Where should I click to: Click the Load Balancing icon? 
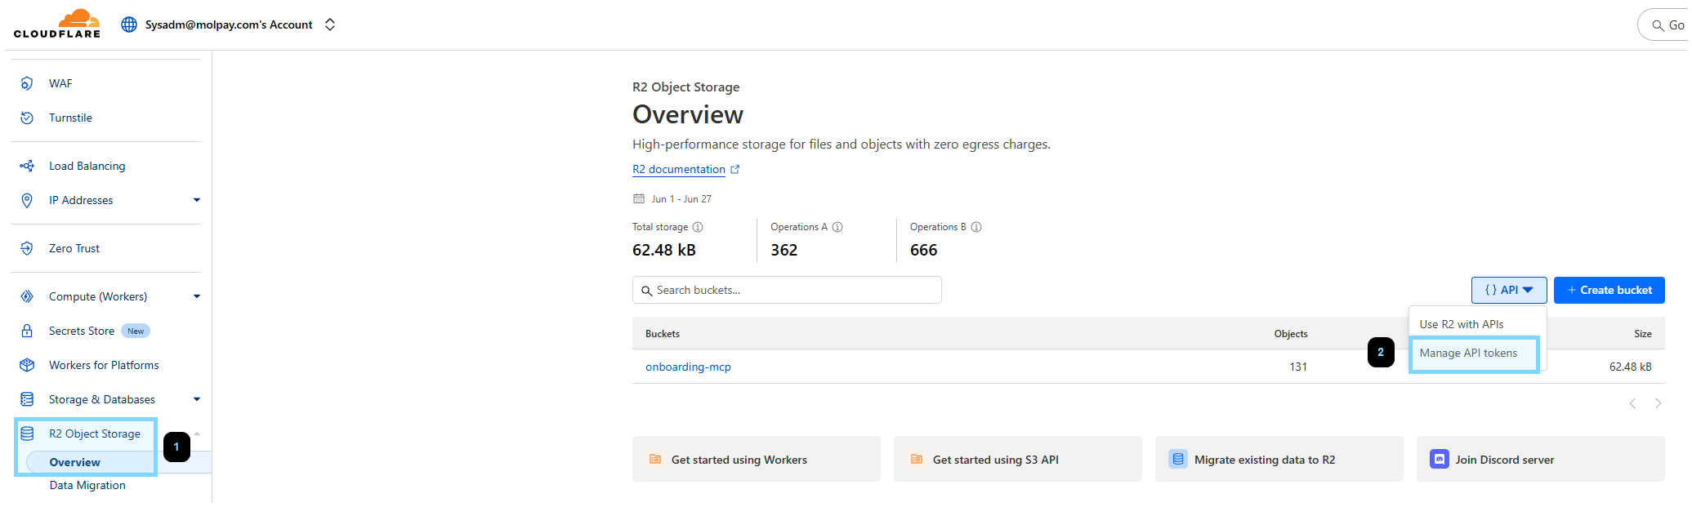[x=27, y=166]
